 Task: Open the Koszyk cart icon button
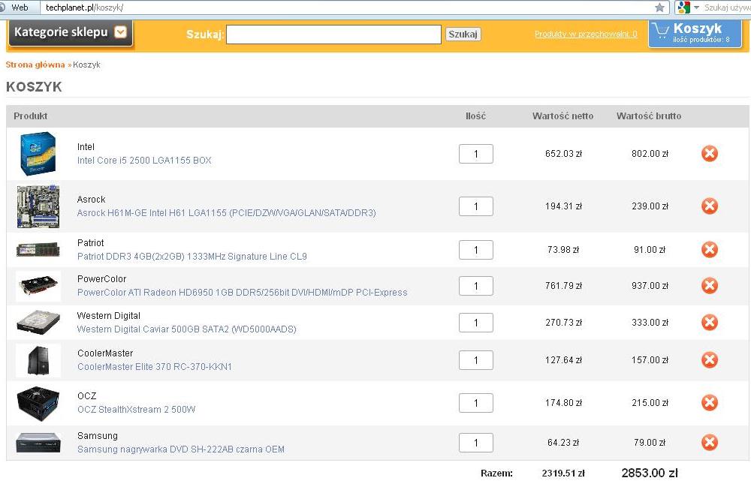click(695, 34)
